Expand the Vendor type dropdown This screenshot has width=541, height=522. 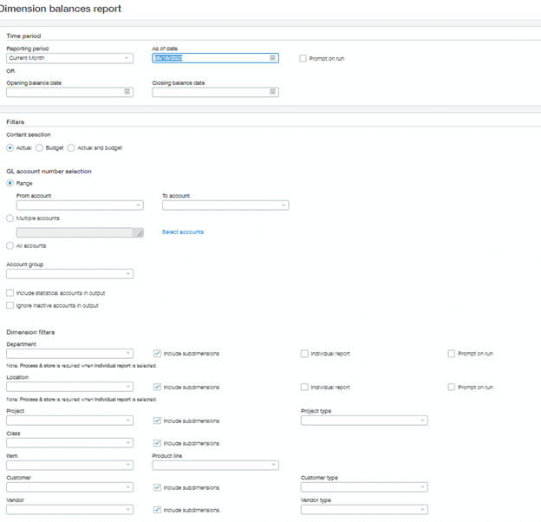pyautogui.click(x=364, y=510)
